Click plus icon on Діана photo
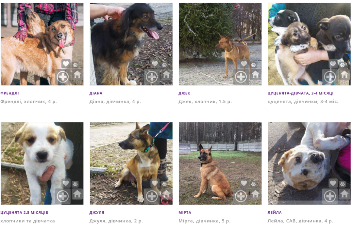 [x=152, y=77]
